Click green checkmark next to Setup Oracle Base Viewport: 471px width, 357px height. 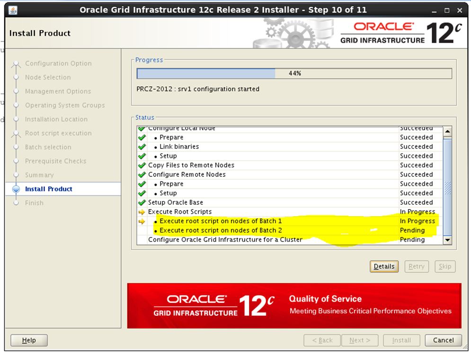pyautogui.click(x=142, y=202)
